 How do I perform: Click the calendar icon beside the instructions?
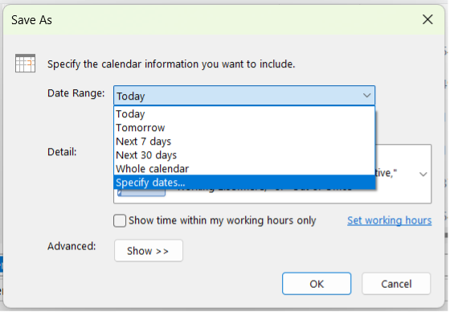tap(25, 63)
